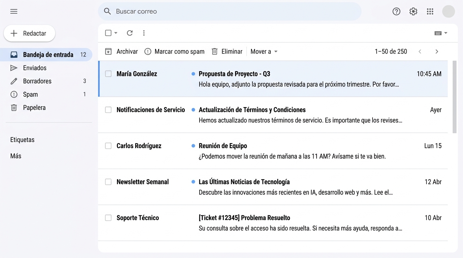463x258 pixels.
Task: Expand the input tools dropdown arrow
Action: click(446, 33)
